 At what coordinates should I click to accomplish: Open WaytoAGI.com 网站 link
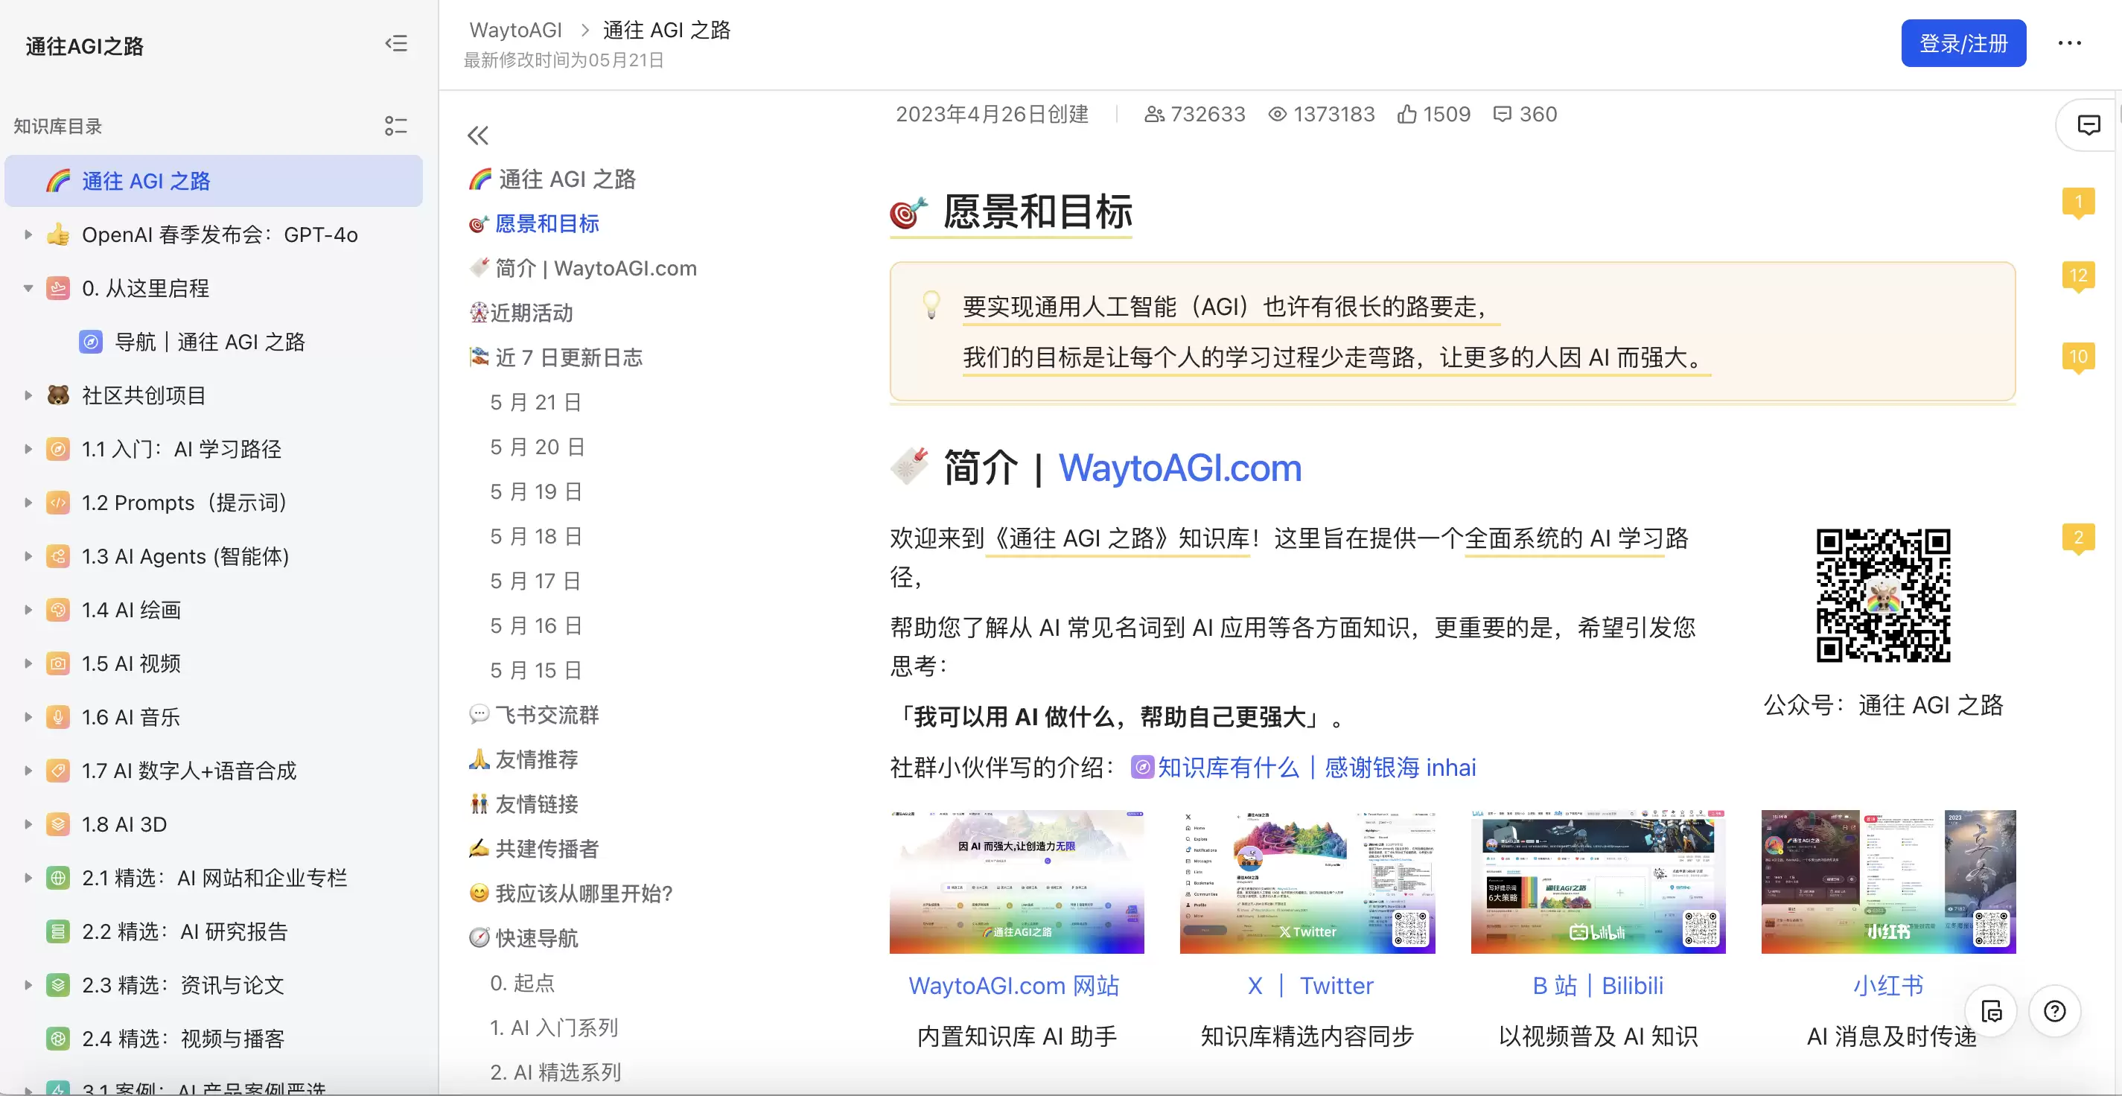1014,986
